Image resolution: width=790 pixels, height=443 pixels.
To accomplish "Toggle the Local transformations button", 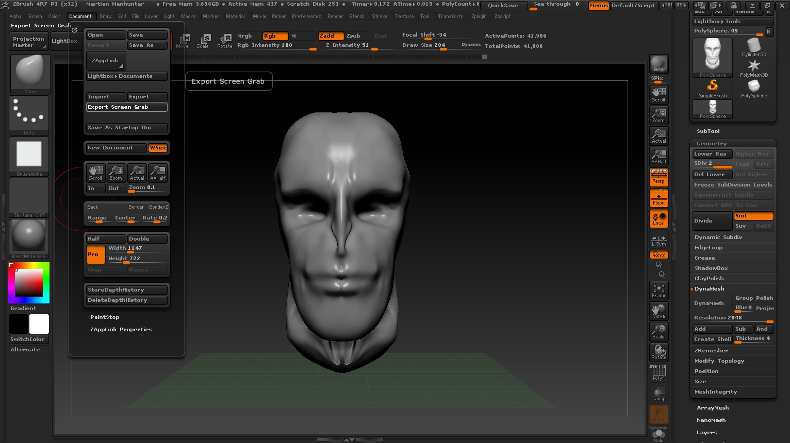I will [659, 218].
